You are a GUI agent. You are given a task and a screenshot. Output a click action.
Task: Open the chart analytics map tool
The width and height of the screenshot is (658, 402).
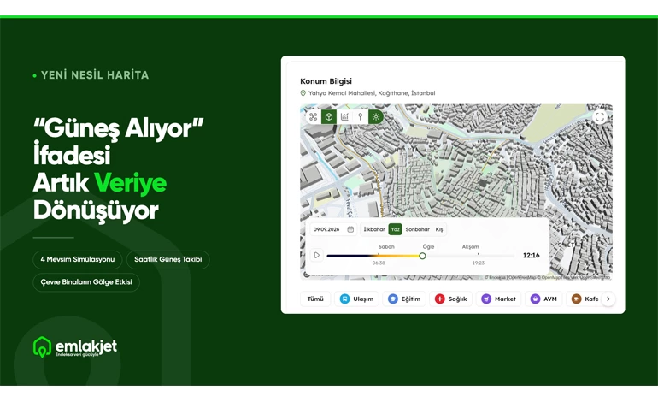pyautogui.click(x=344, y=117)
